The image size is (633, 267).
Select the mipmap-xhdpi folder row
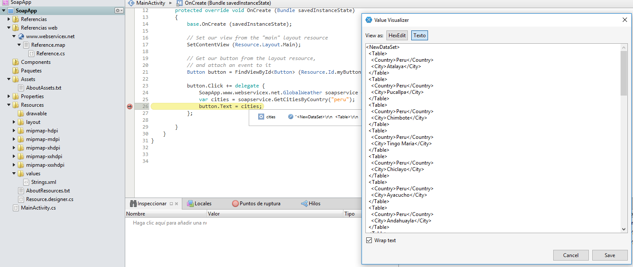(62, 148)
